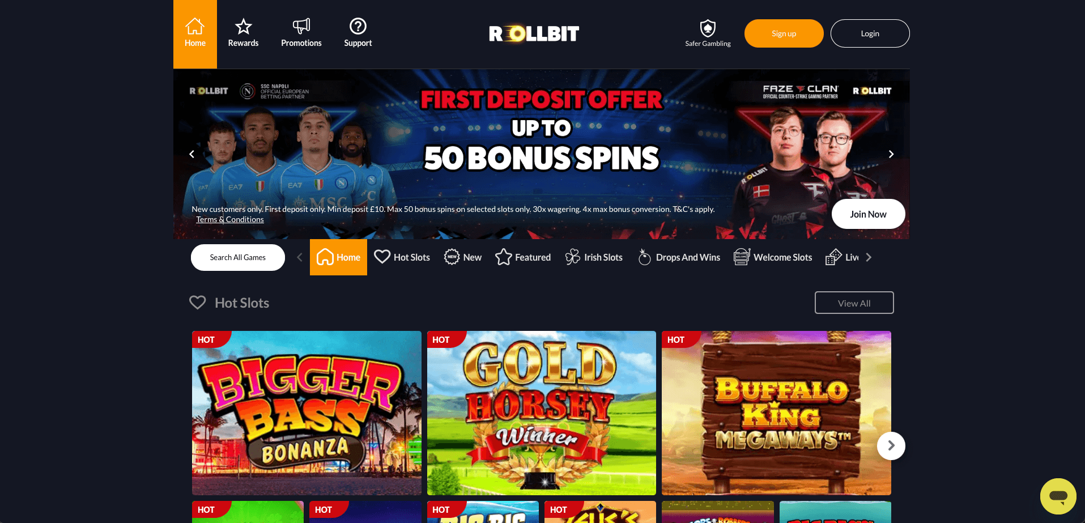The height and width of the screenshot is (523, 1085).
Task: Select the Welcome Slots category
Action: point(773,257)
